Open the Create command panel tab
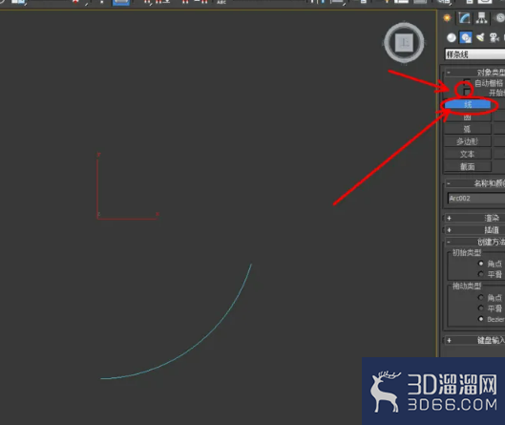The height and width of the screenshot is (425, 505). coord(447,18)
